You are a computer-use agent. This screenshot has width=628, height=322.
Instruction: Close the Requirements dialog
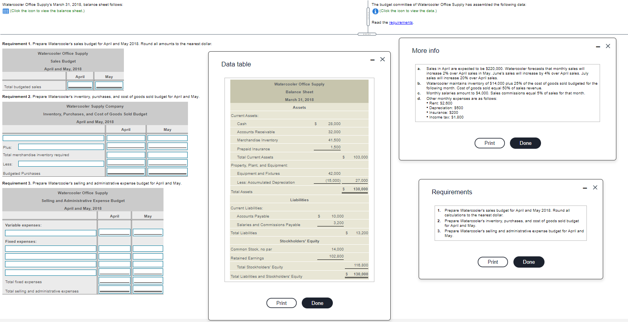click(595, 188)
